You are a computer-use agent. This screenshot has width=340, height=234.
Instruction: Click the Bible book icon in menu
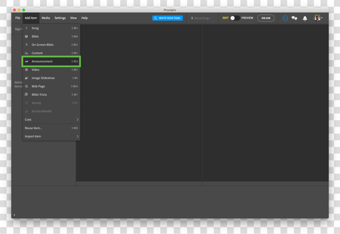click(26, 36)
